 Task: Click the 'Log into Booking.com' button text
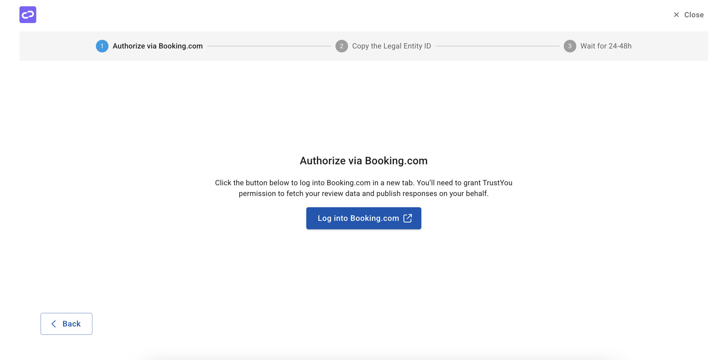click(358, 218)
